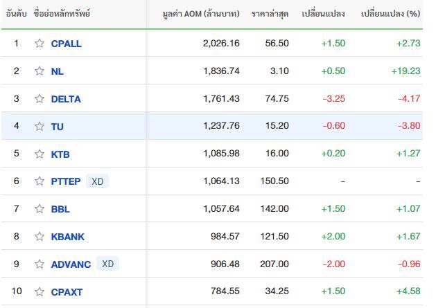Star the PTTEP row
Viewport: 436px width, 308px height.
coord(40,181)
